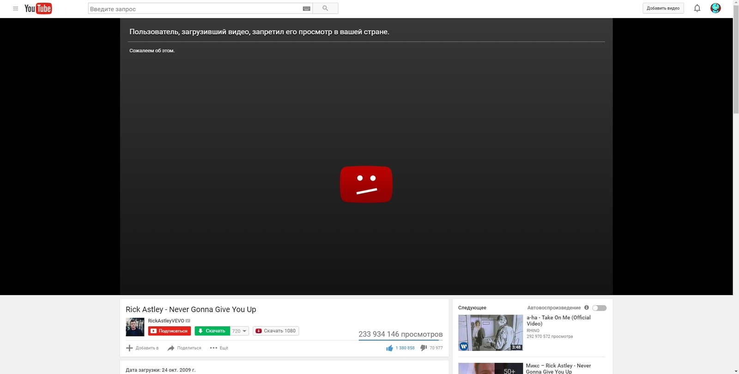739x374 pixels.
Task: Open the on-screen keyboard icon in search
Action: click(306, 9)
